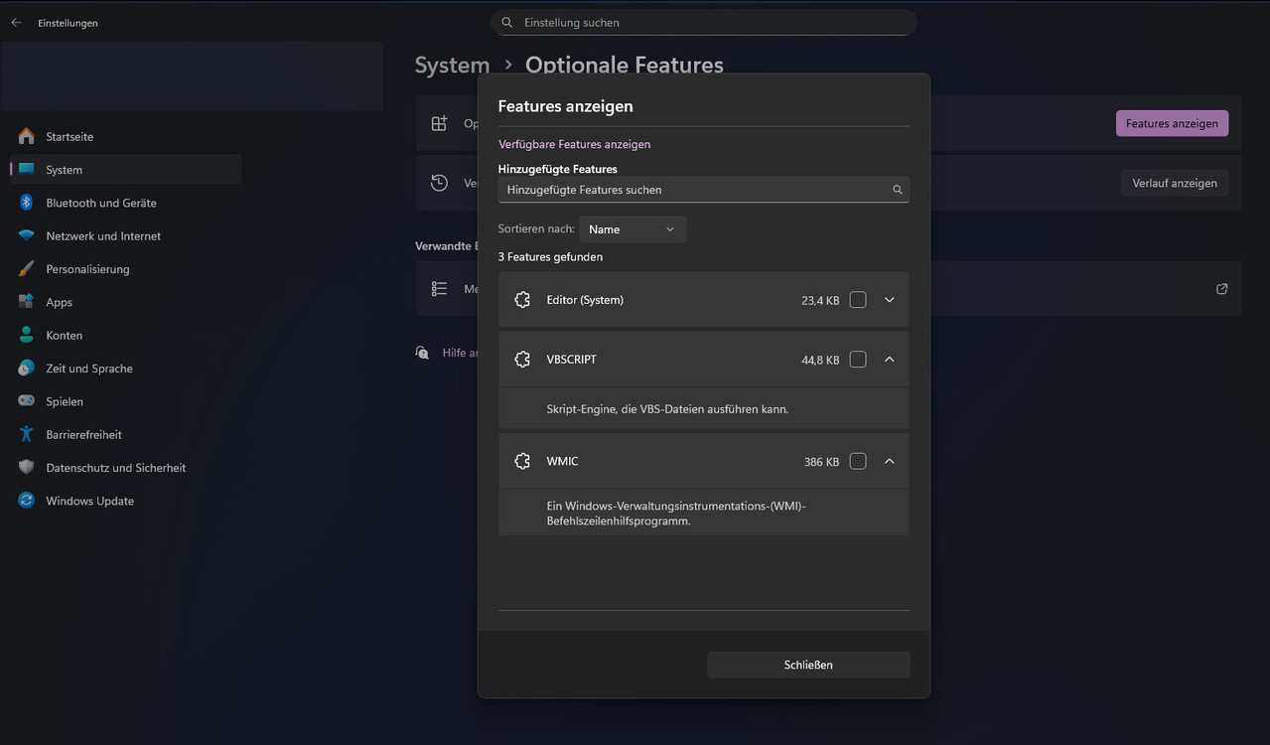Click the Schließen button

[807, 665]
